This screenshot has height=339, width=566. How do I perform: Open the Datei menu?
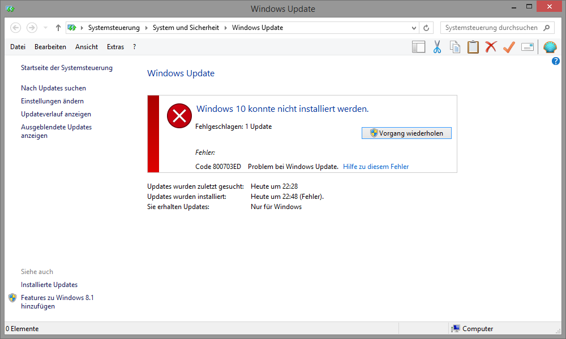click(18, 47)
